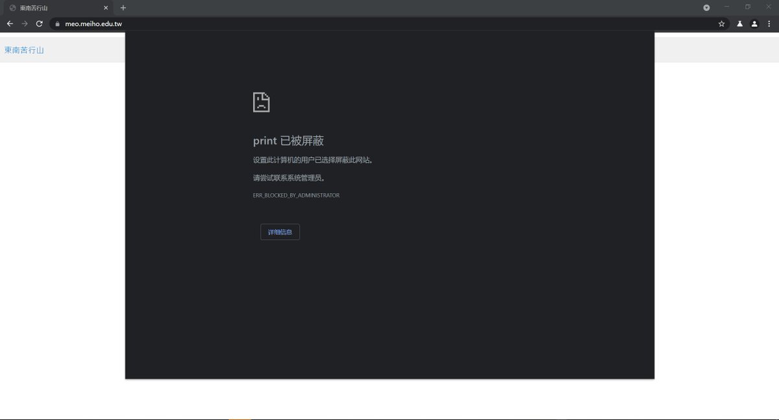Image resolution: width=779 pixels, height=420 pixels.
Task: Restore down the browser window
Action: pyautogui.click(x=748, y=6)
